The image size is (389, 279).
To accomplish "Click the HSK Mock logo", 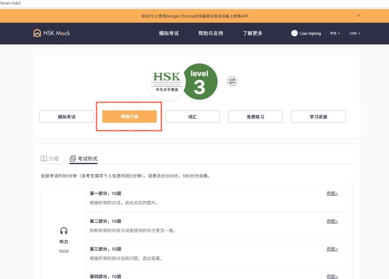I will tap(52, 33).
